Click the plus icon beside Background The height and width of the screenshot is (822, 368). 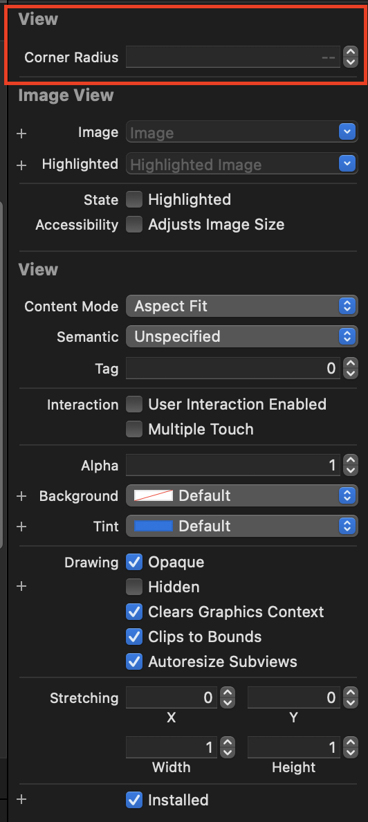(x=21, y=496)
